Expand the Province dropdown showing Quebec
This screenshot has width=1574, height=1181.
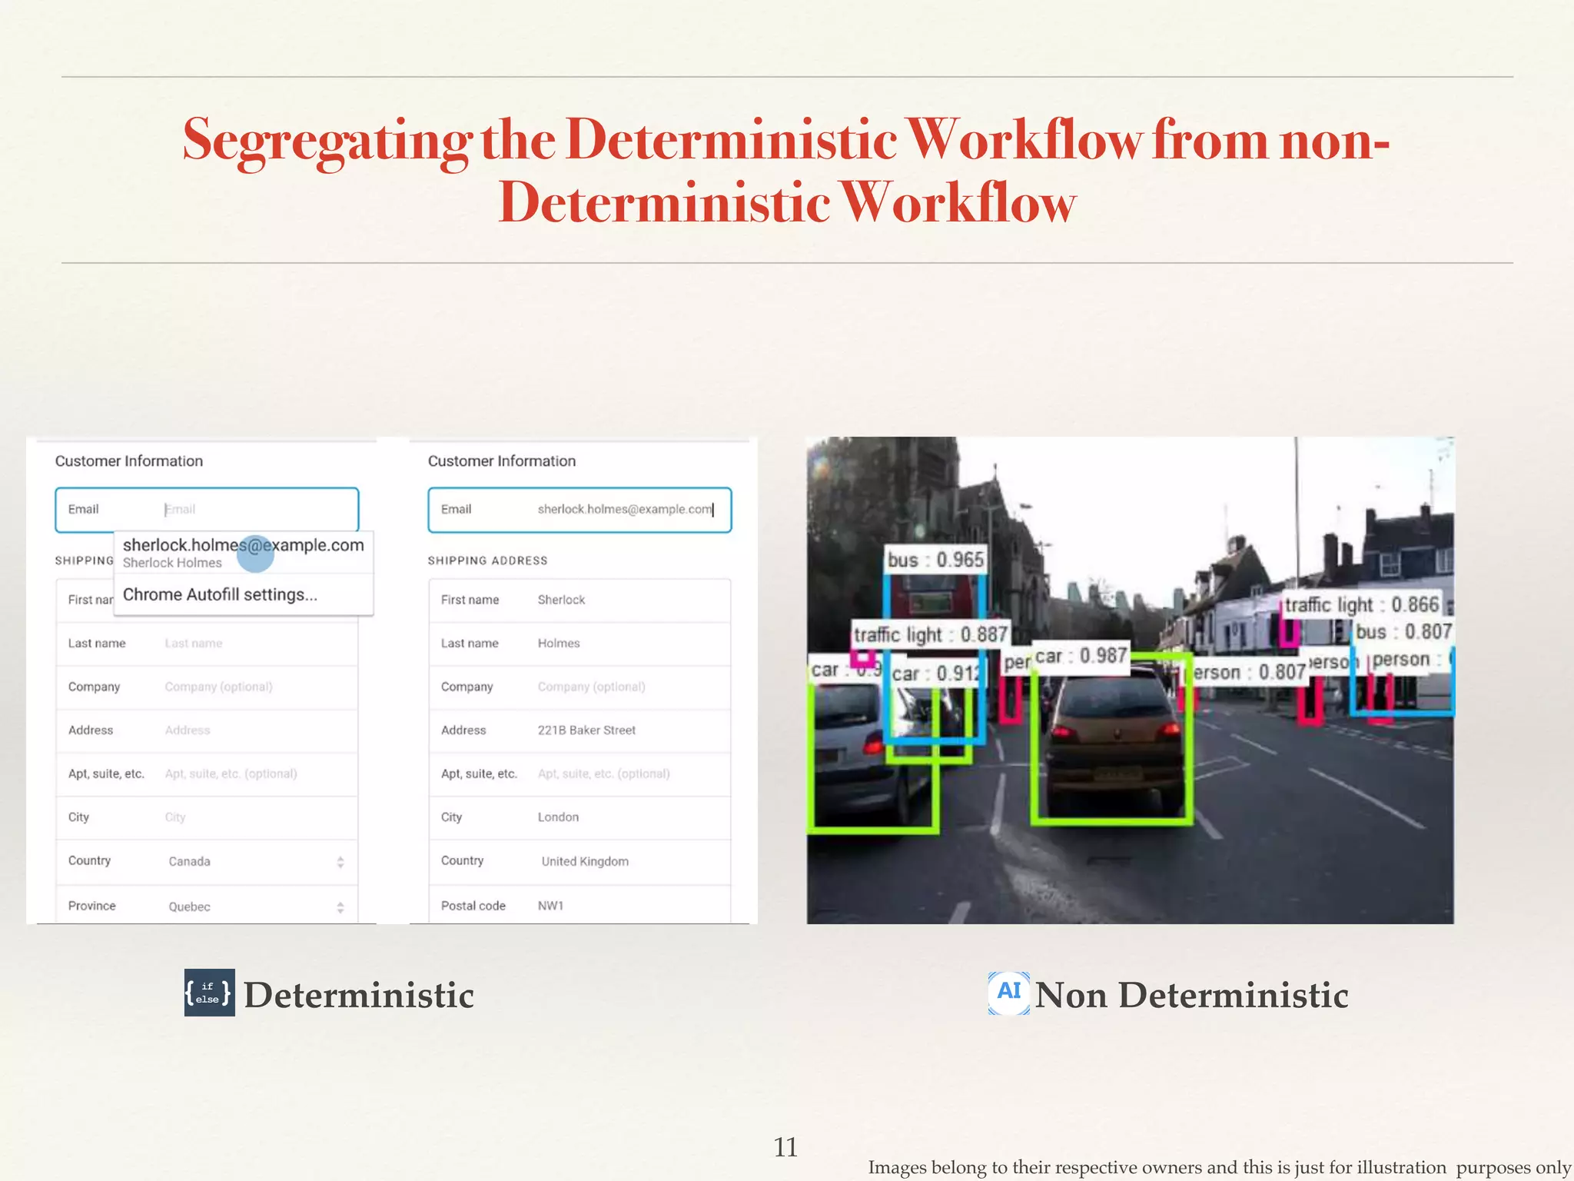(254, 907)
